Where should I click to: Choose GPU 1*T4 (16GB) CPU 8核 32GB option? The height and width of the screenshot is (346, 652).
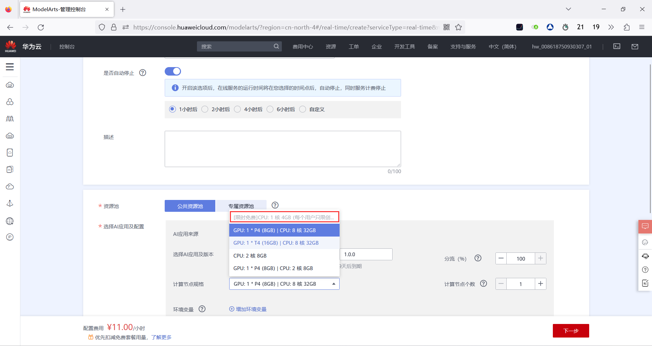coord(284,243)
